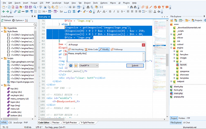Click the Save icon in the toolbar
The image size is (206, 129).
point(26,7)
